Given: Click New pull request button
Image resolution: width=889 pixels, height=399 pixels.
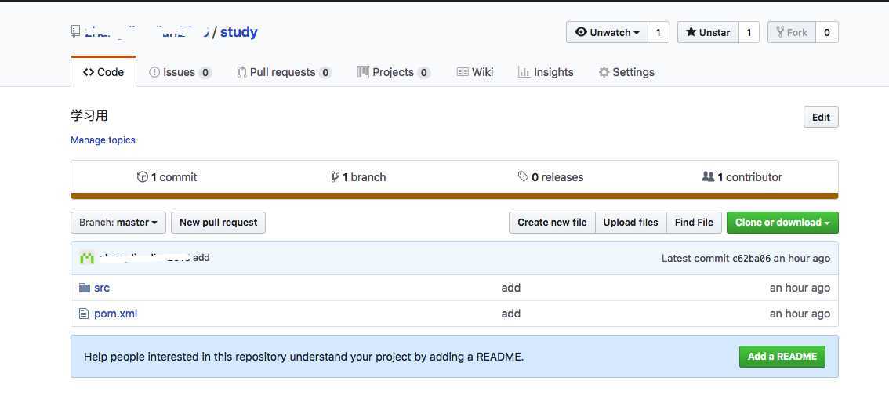Looking at the screenshot, I should coord(218,223).
